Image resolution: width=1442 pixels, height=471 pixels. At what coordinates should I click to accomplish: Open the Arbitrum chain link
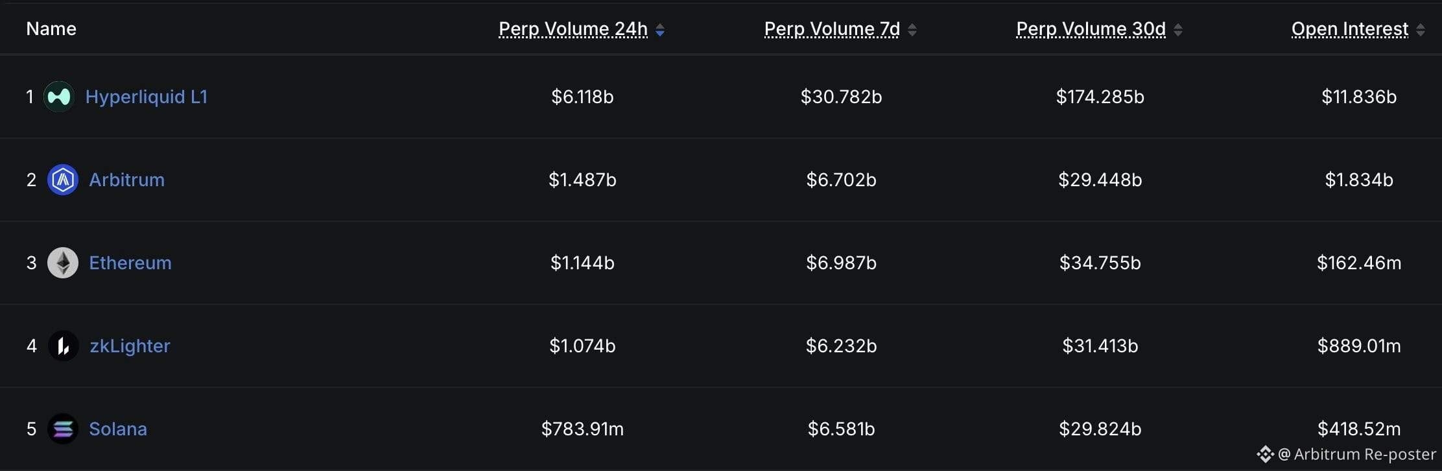[x=126, y=180]
